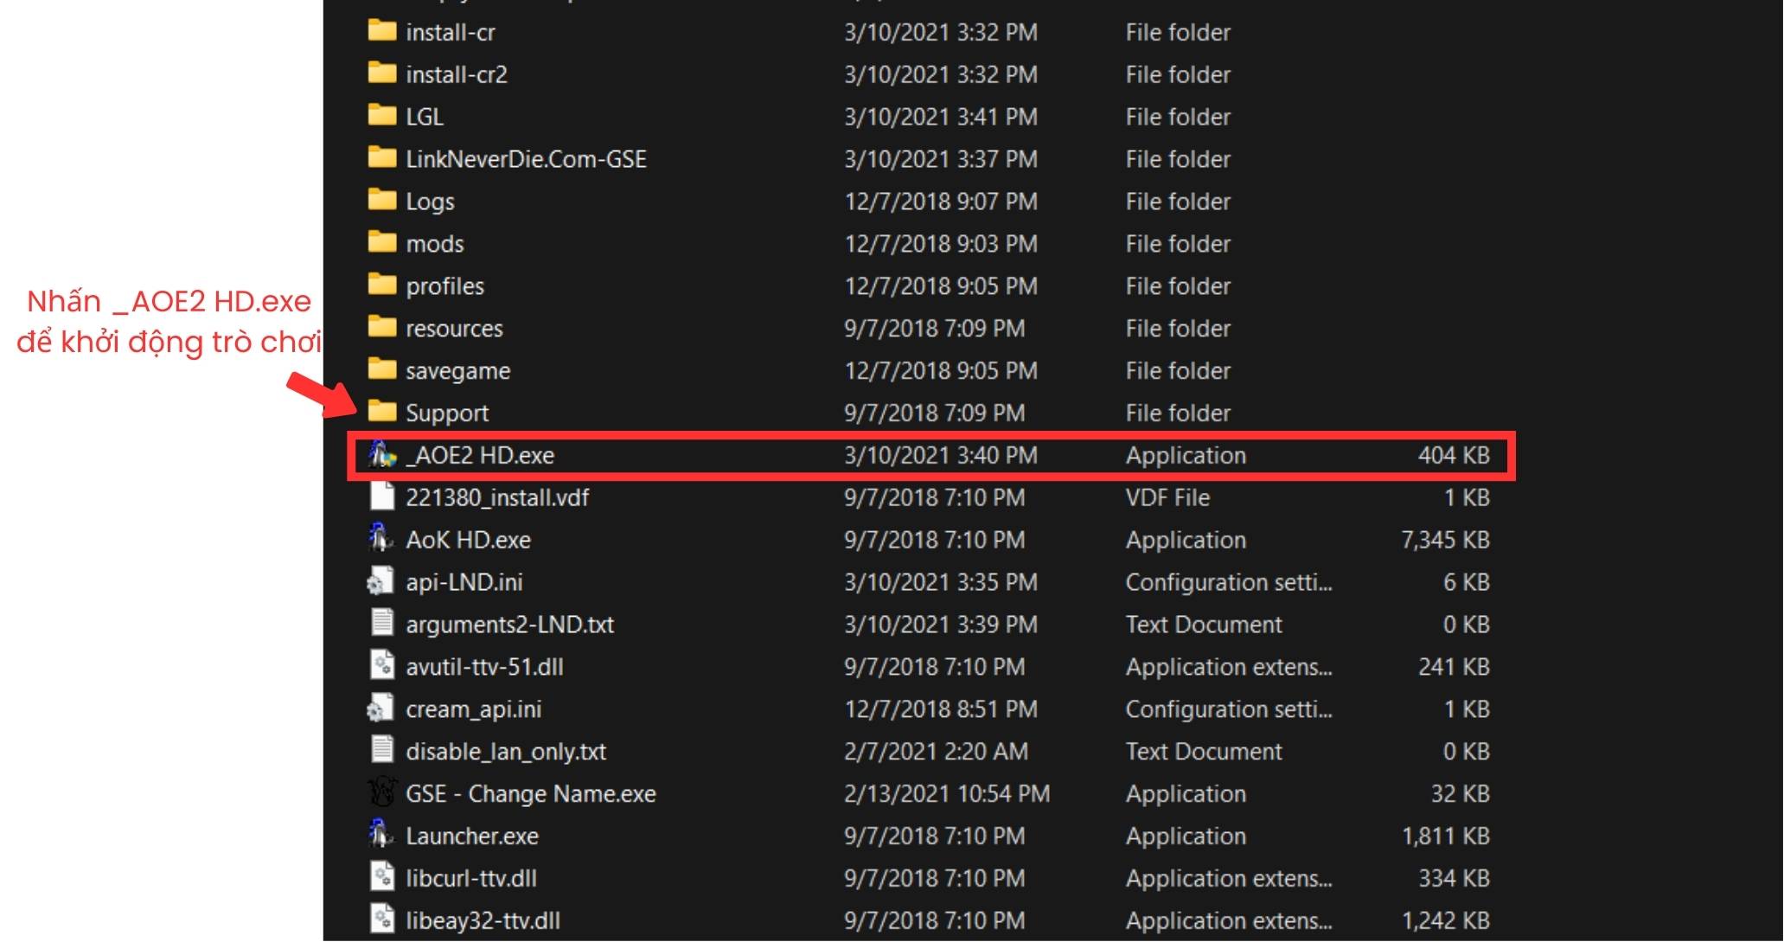Click the 241 KB size value

(x=1454, y=667)
